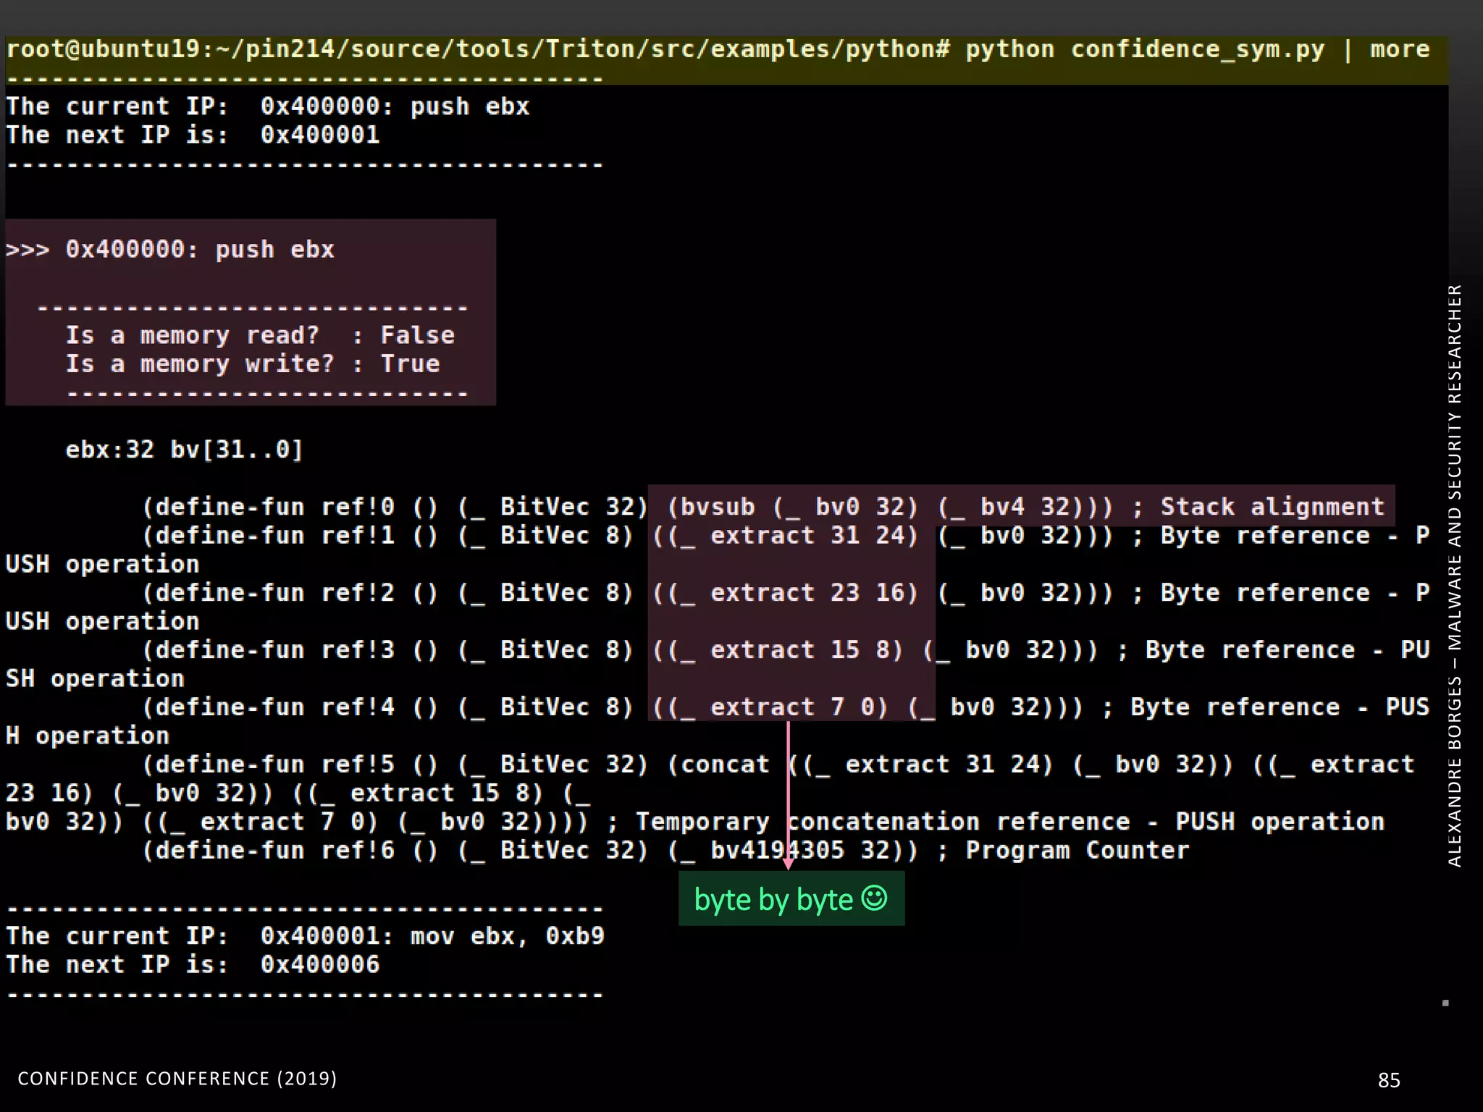This screenshot has height=1112, width=1483.
Task: Click the text 'The next IP is: 0x400001'
Action: click(193, 135)
